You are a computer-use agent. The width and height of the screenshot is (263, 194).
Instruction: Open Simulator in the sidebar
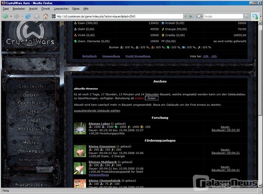(31, 159)
